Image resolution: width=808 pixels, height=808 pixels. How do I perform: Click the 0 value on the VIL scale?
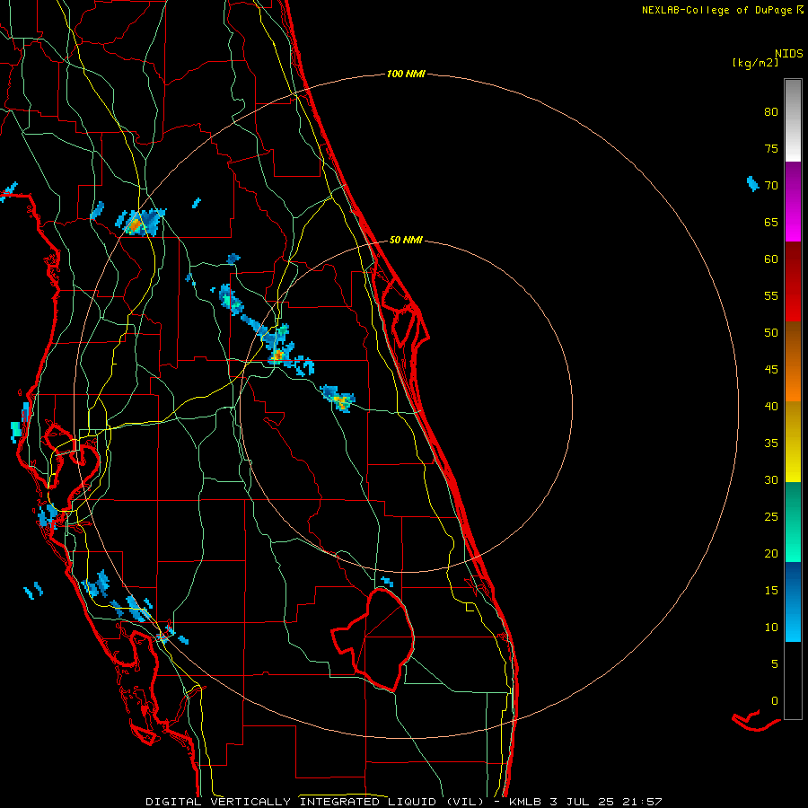[775, 701]
